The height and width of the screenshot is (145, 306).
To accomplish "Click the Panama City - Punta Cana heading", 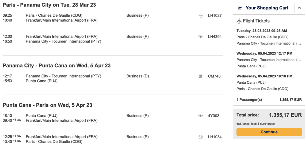I will (57, 66).
